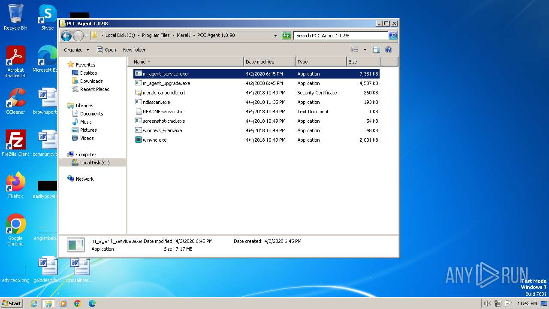Click the Action Center flag icon
The height and width of the screenshot is (309, 549).
pos(508,303)
